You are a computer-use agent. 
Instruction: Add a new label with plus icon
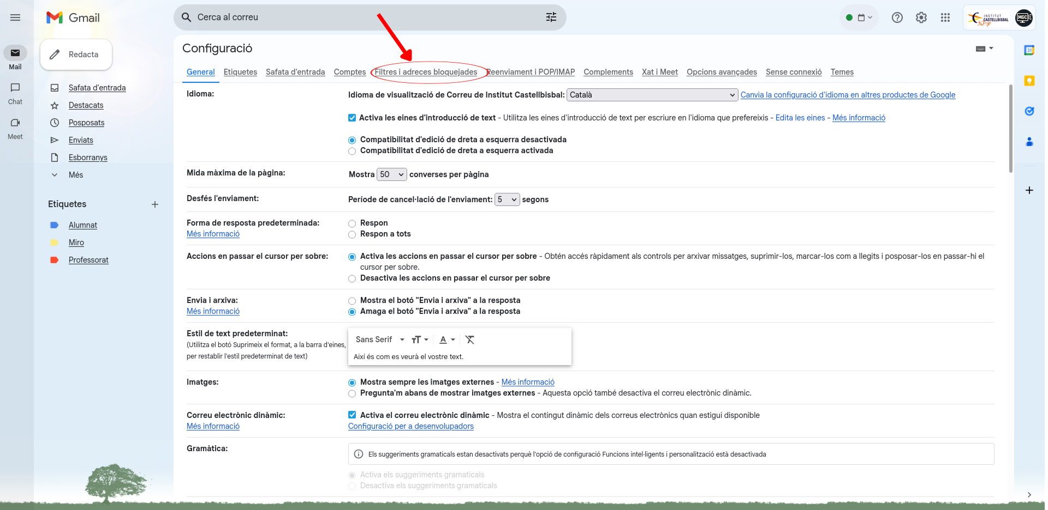pyautogui.click(x=155, y=204)
